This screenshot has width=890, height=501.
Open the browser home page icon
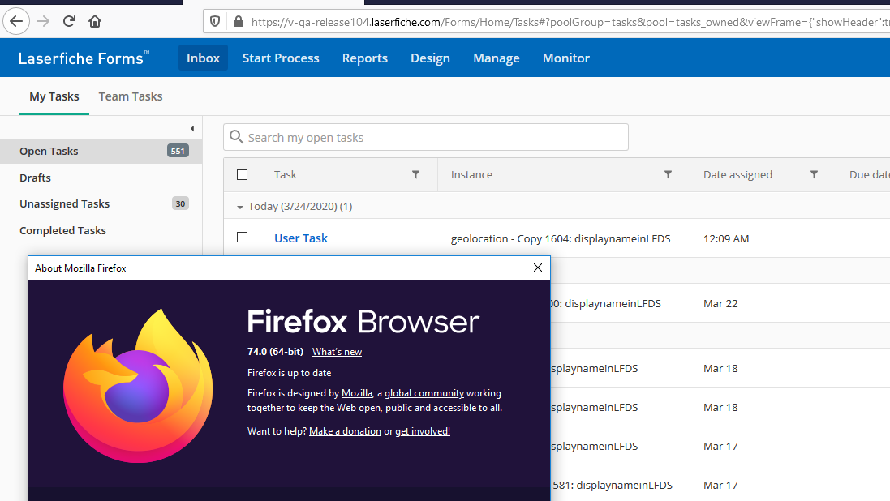point(95,22)
